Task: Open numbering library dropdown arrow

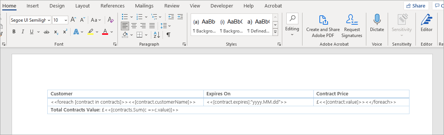Action: click(x=146, y=17)
